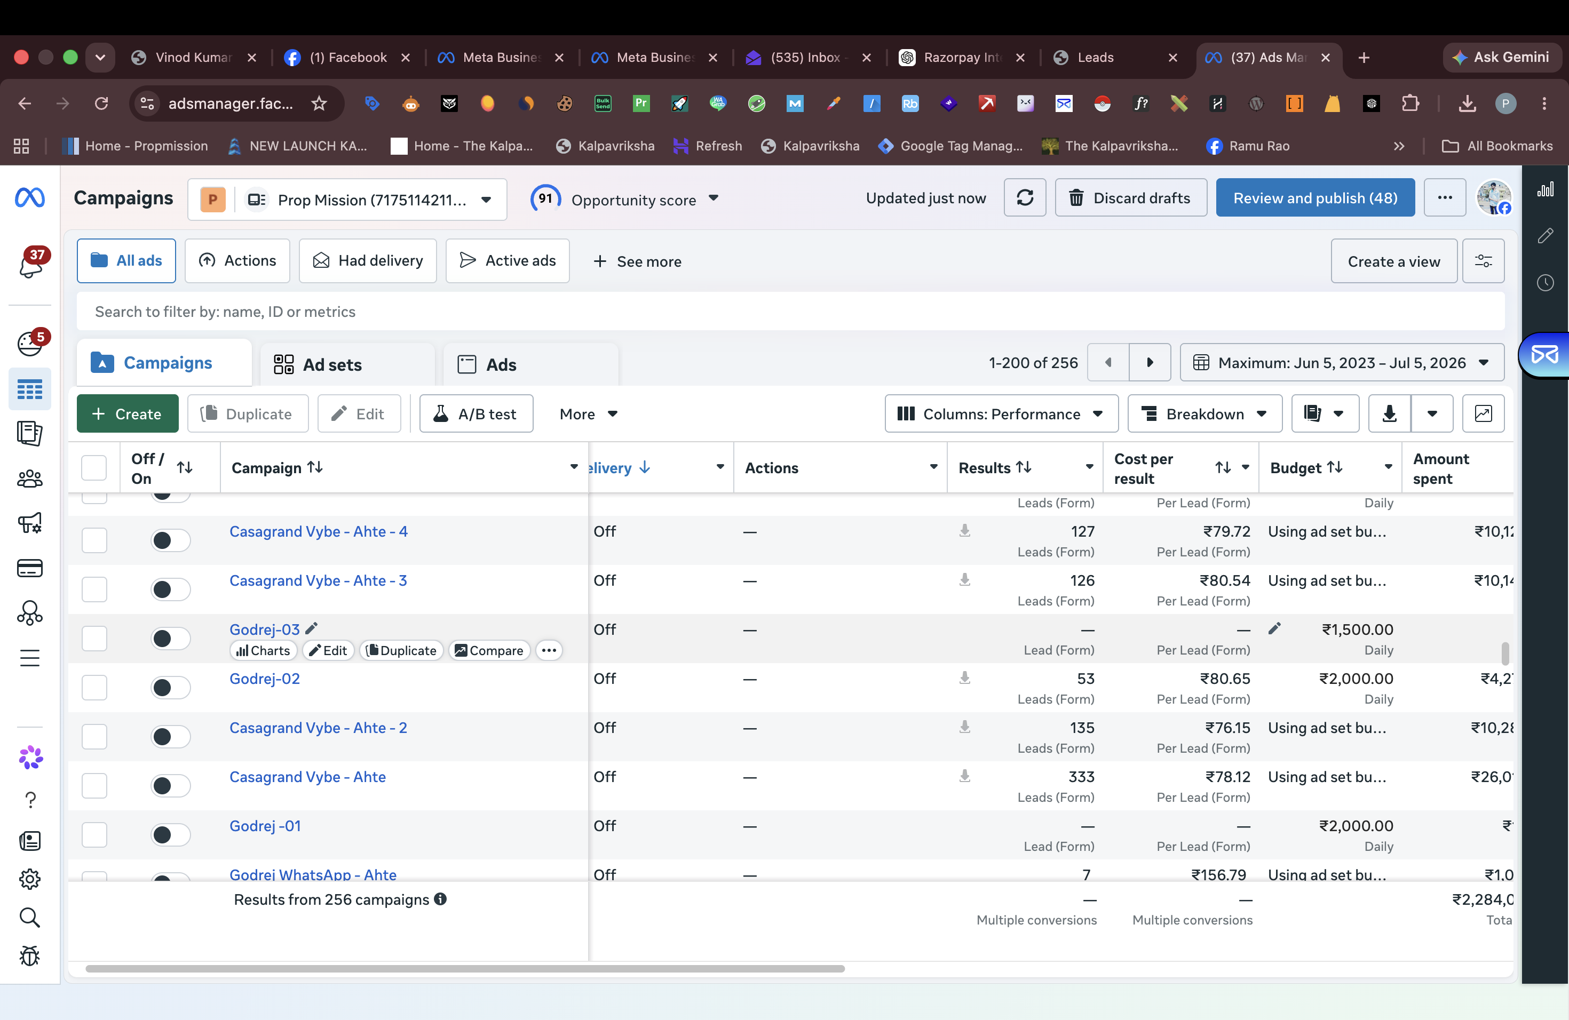Select the Active ads view
Viewport: 1569px width, 1020px height.
click(507, 261)
